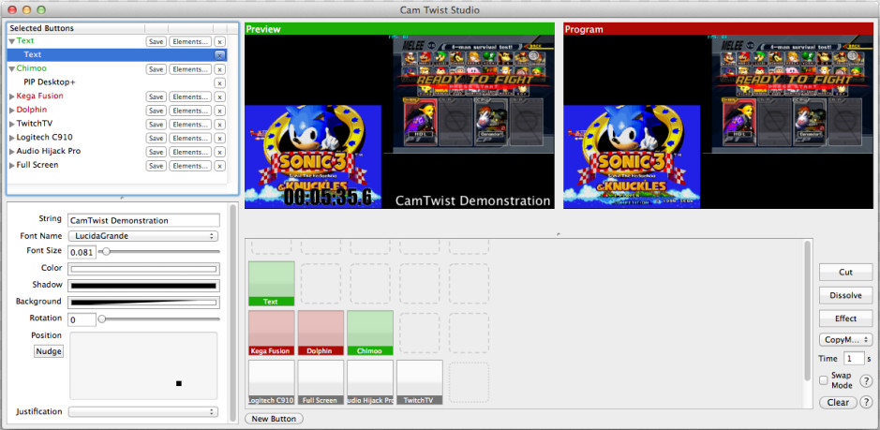Click the button grid vertical scrollbar

tap(808, 310)
